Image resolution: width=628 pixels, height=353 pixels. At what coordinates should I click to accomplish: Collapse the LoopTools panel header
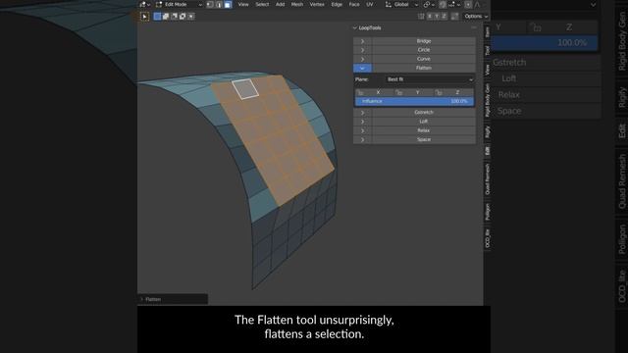(367, 28)
